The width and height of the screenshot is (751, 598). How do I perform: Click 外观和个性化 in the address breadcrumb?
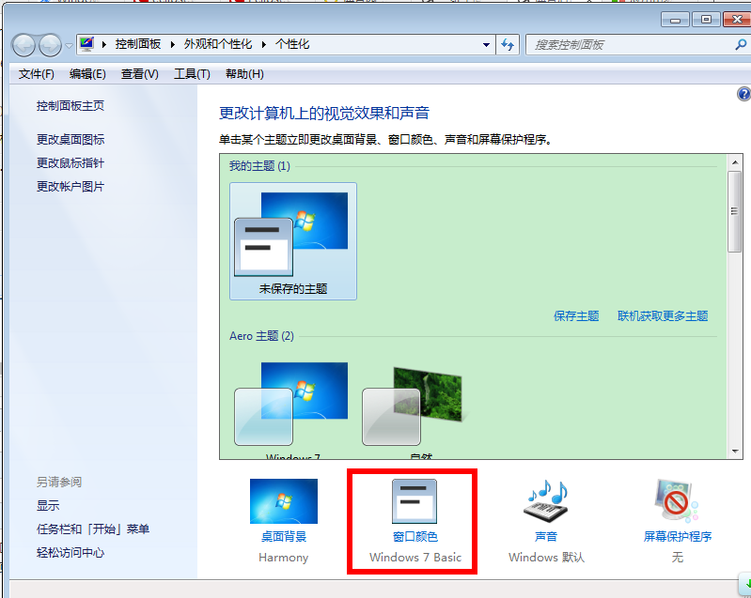point(218,44)
